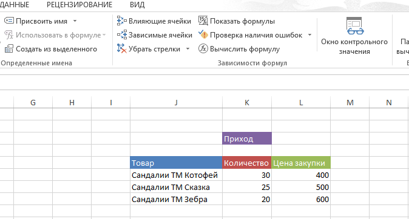This screenshot has height=219, width=409.
Task: Open the ДАННЫЕ ribbon tab
Action: pyautogui.click(x=15, y=5)
